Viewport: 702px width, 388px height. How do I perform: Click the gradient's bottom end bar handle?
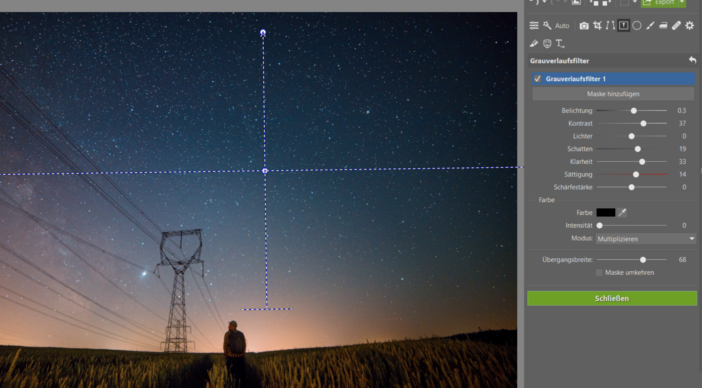[267, 309]
